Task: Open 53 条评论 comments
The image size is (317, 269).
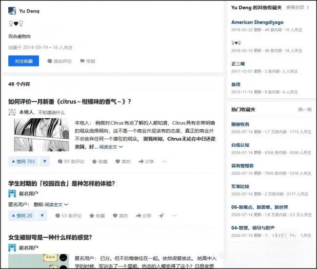Action: point(68,216)
